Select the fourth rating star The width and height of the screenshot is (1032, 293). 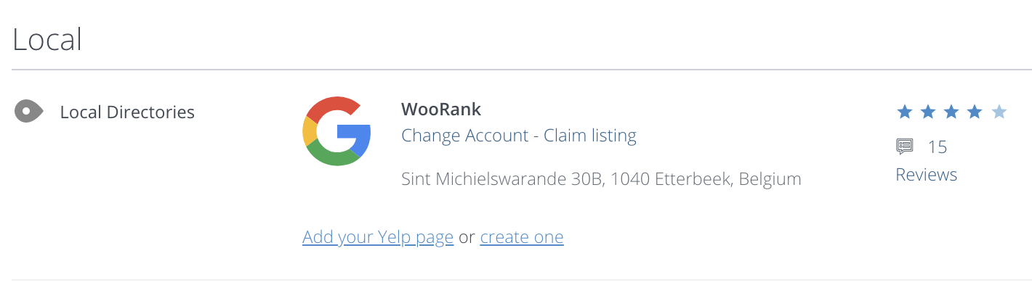tap(975, 112)
